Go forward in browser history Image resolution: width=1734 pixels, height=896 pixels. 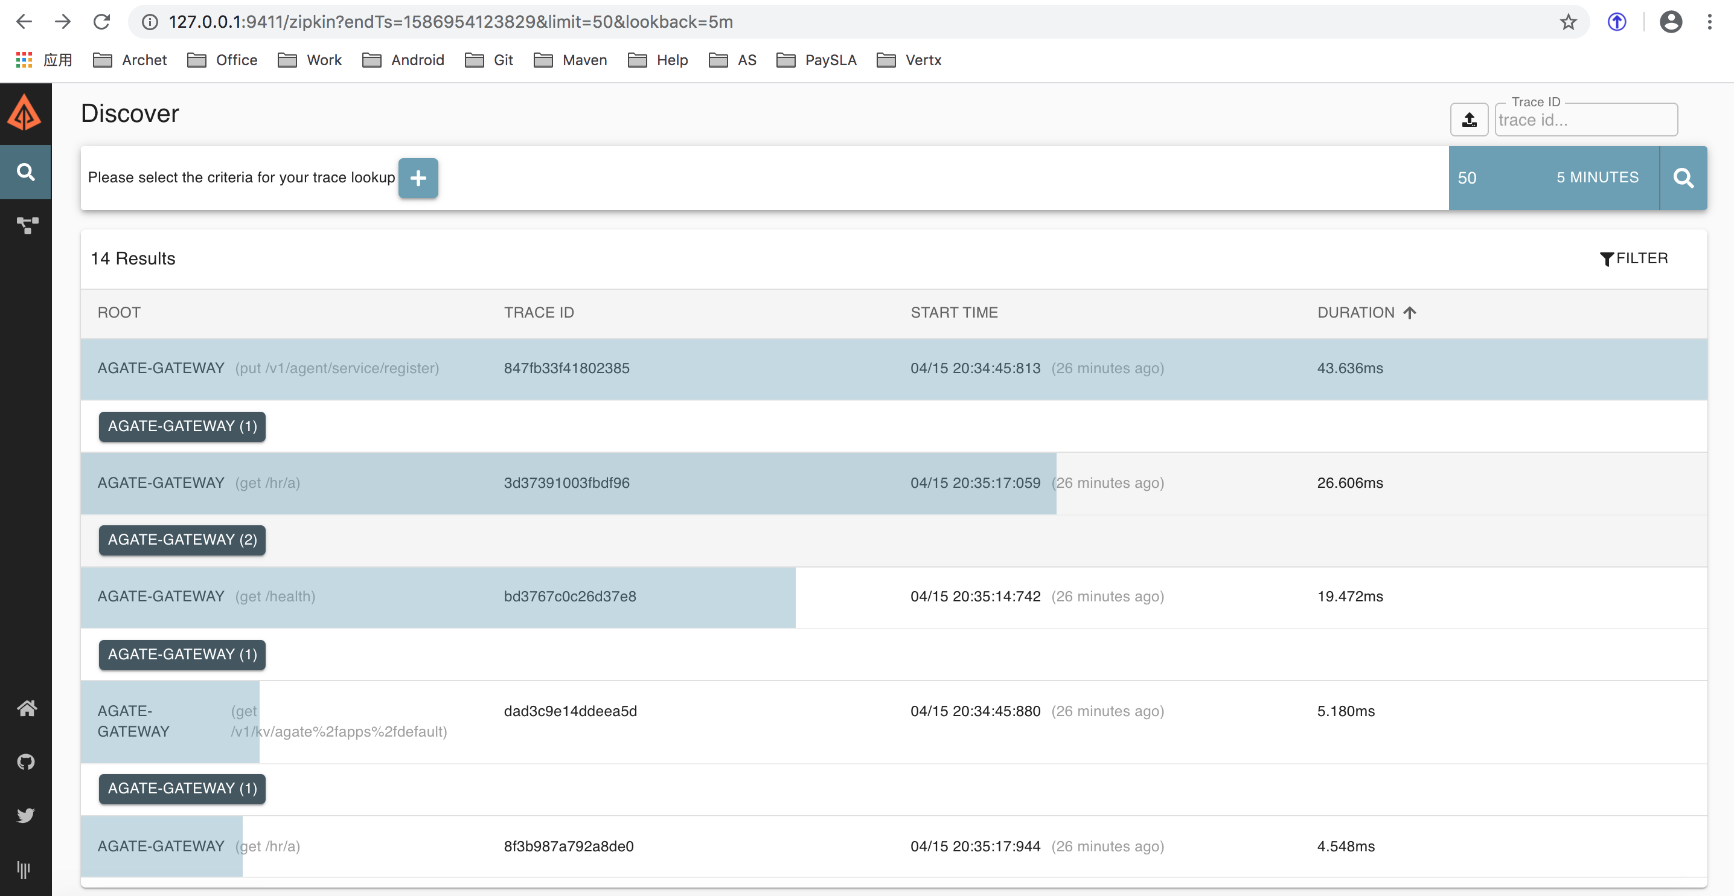point(63,22)
